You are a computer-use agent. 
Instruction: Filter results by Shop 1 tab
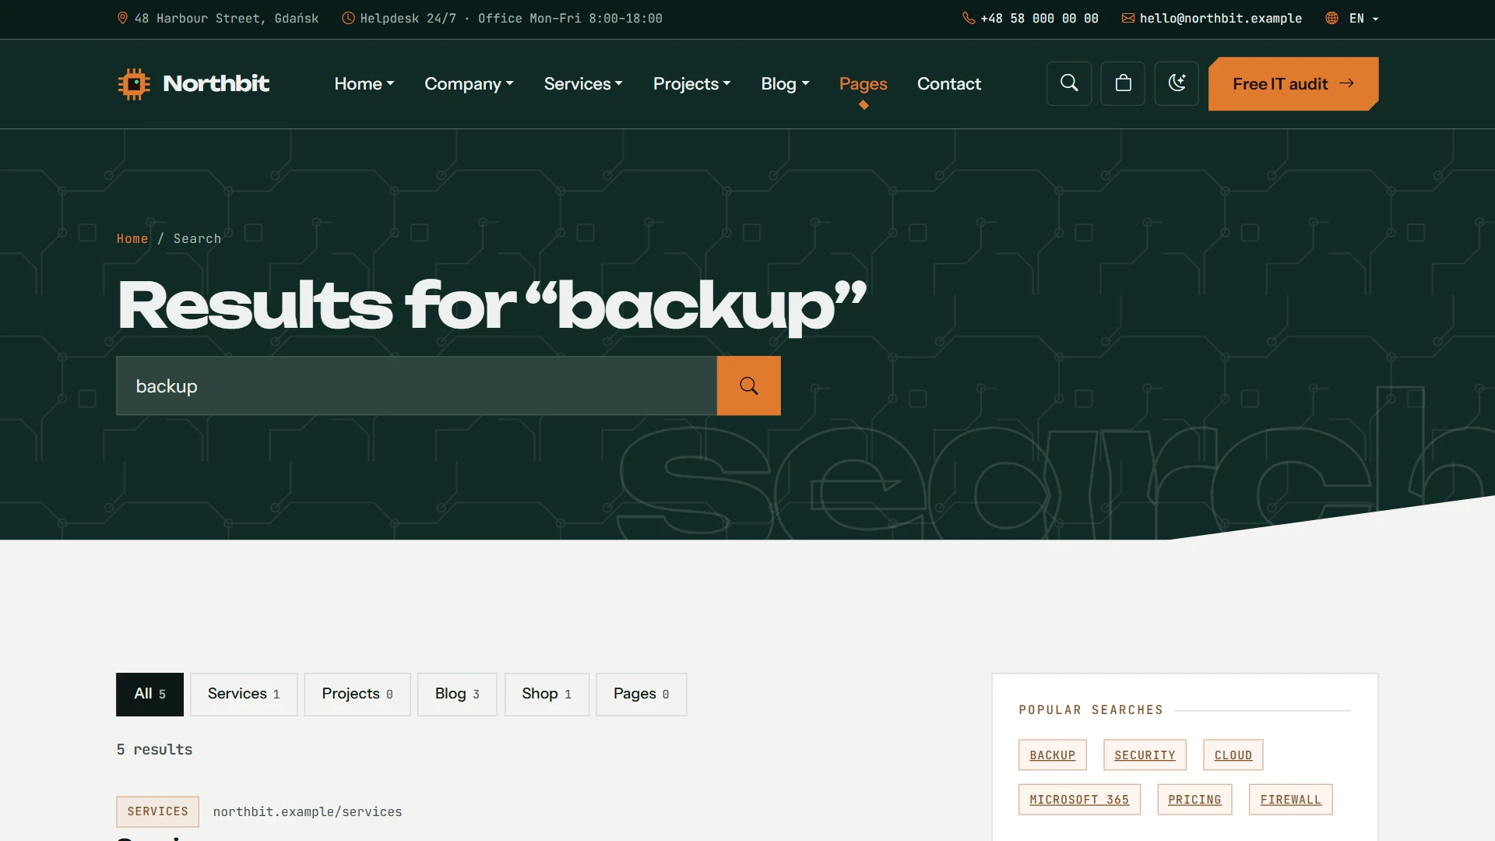pos(547,694)
